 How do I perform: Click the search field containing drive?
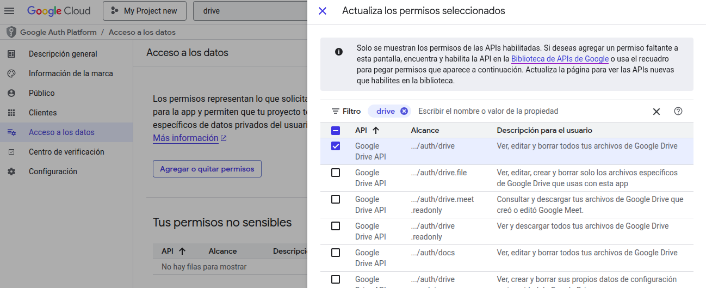[x=251, y=11]
